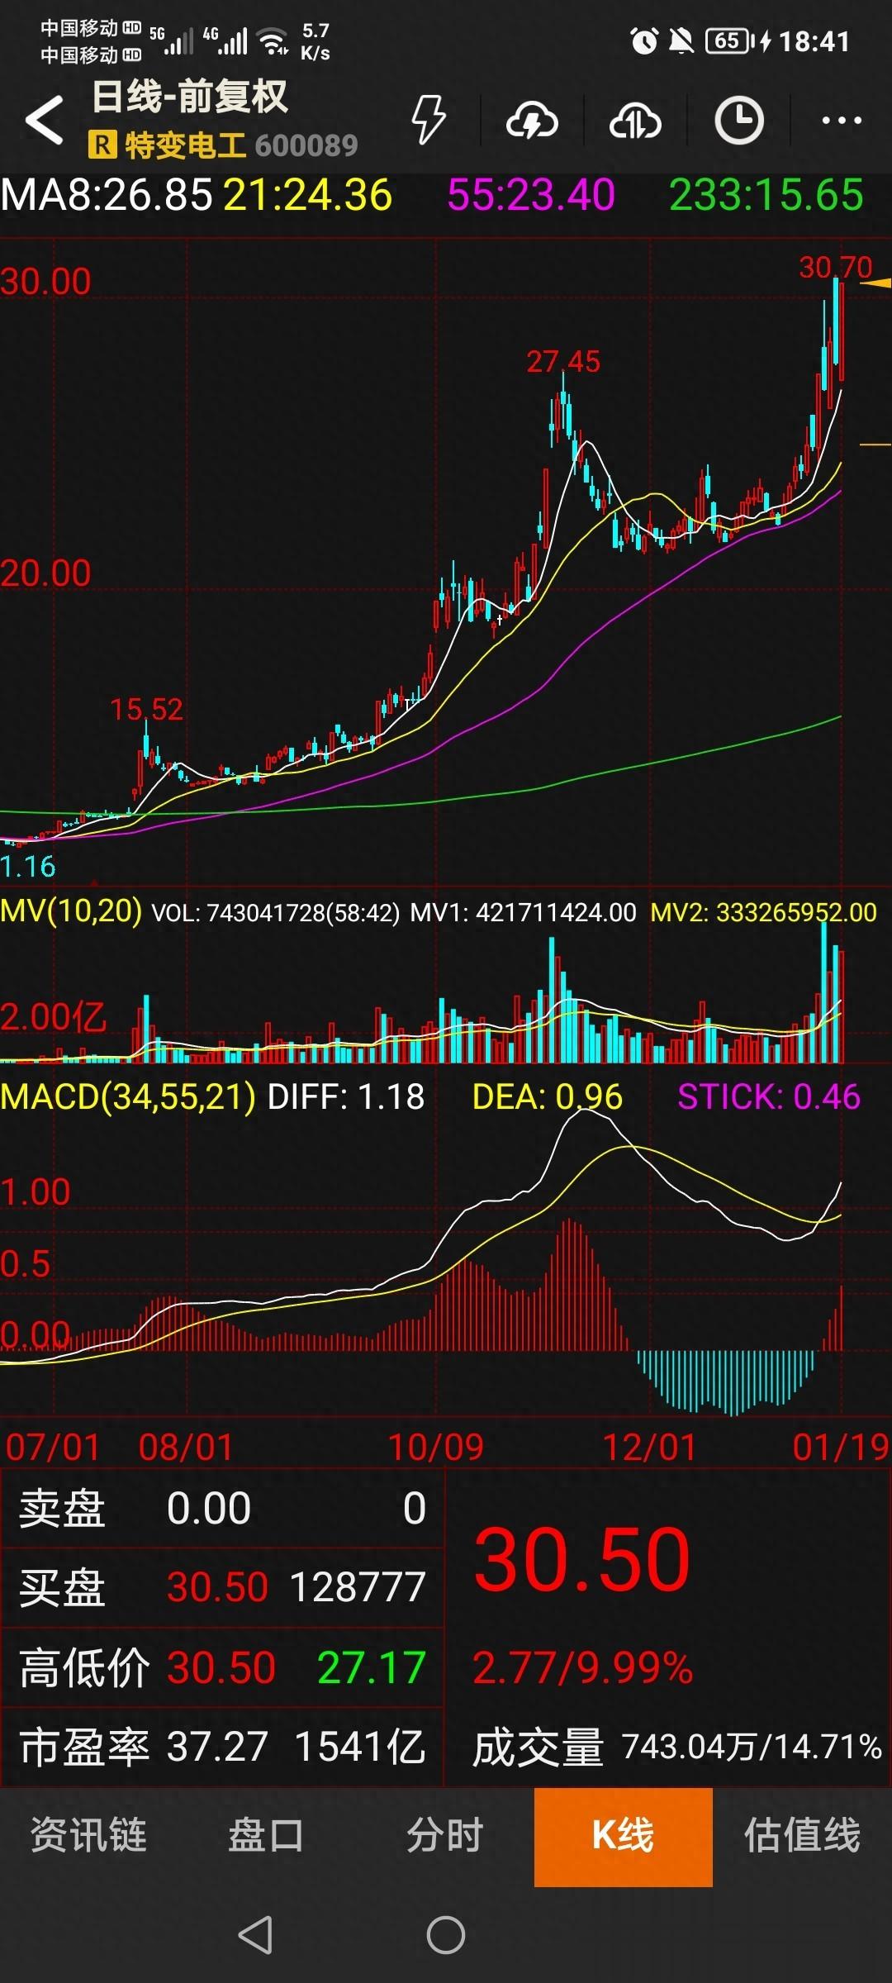Tap the current price 30.50
Viewport: 892px width, 1983px height.
[x=582, y=1560]
